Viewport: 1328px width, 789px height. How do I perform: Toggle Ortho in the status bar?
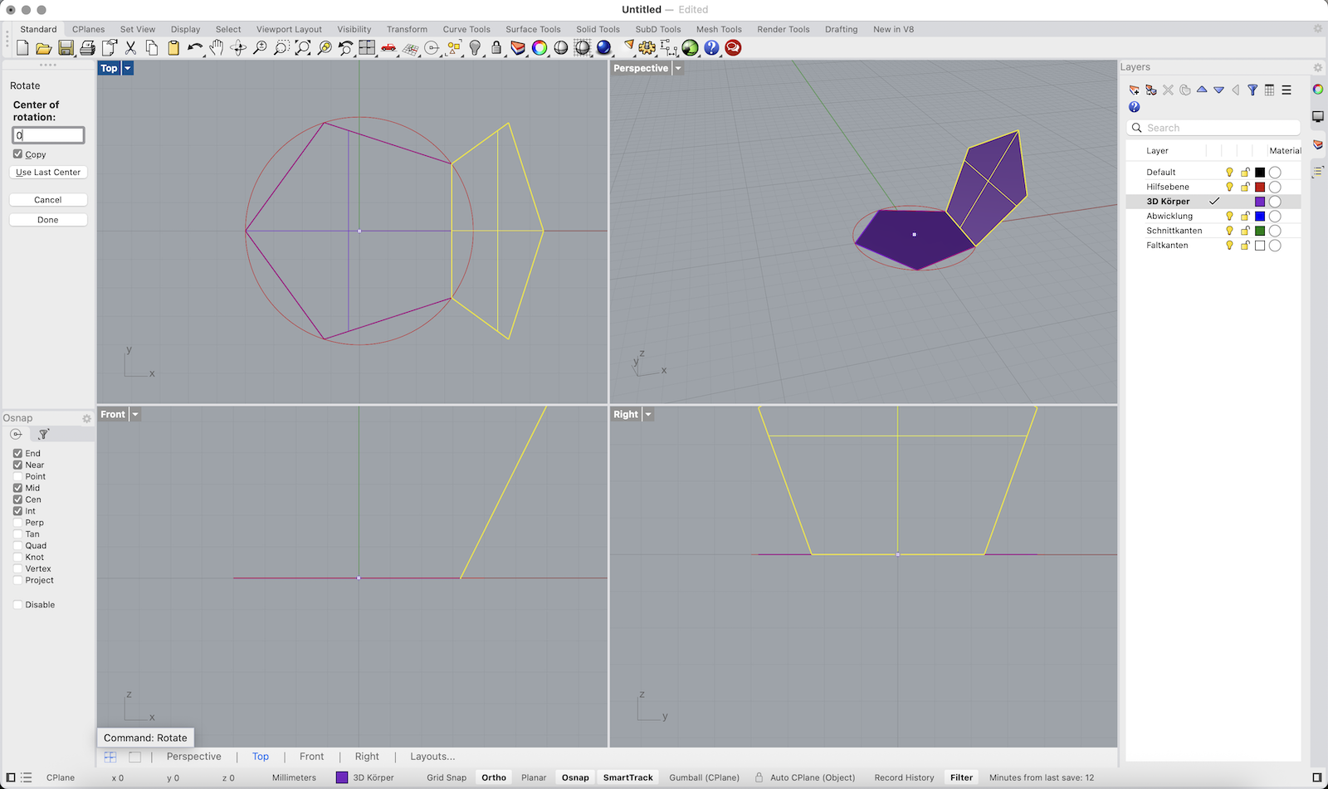494,777
